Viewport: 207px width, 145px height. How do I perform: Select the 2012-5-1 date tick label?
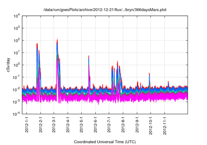[x=82, y=125]
